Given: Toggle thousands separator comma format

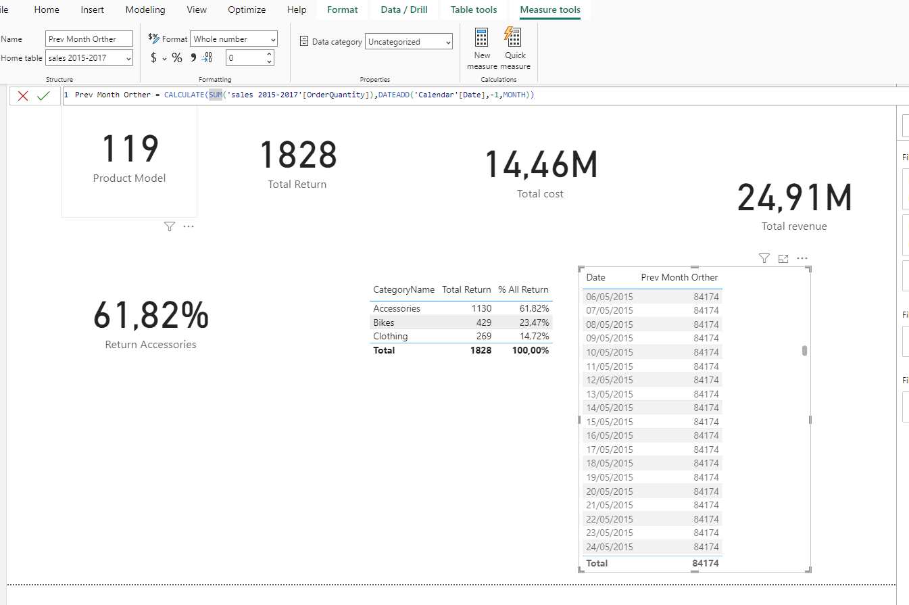Looking at the screenshot, I should coord(193,58).
